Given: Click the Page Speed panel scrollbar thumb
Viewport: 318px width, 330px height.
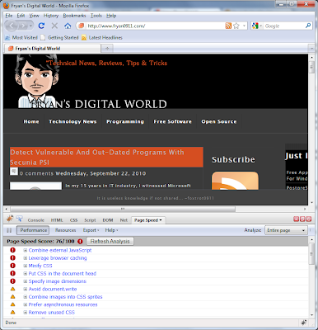Looking at the screenshot, I should point(311,253).
